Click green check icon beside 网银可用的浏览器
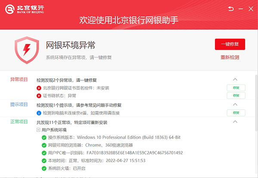This screenshot has height=178, width=258. (44, 145)
